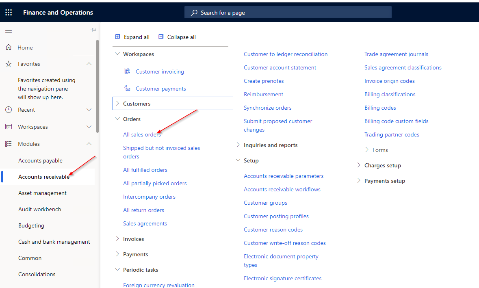This screenshot has height=288, width=479.
Task: Pin the navigation pane
Action: pyautogui.click(x=93, y=30)
